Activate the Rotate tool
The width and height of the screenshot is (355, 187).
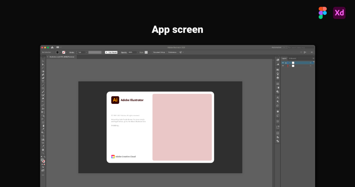pyautogui.click(x=43, y=102)
